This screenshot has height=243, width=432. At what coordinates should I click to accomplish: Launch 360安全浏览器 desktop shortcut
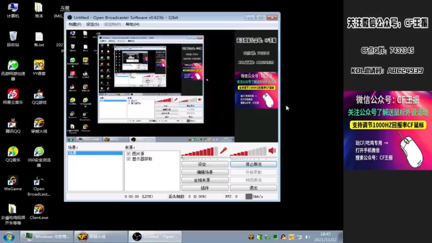[39, 157]
